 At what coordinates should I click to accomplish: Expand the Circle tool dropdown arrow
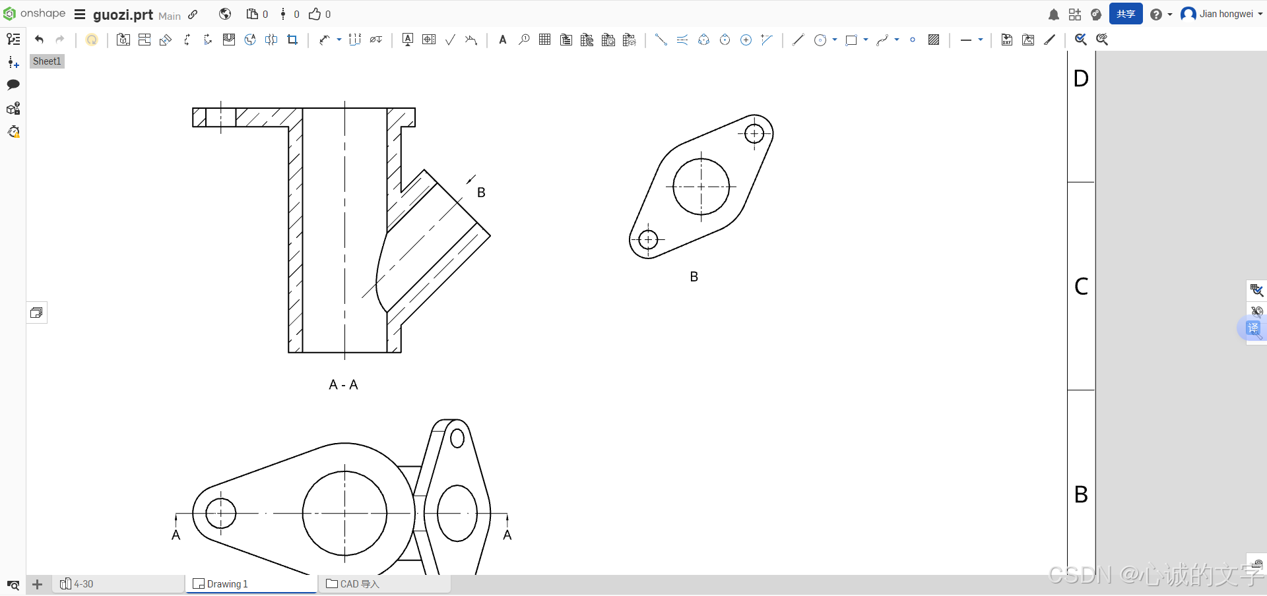(835, 40)
